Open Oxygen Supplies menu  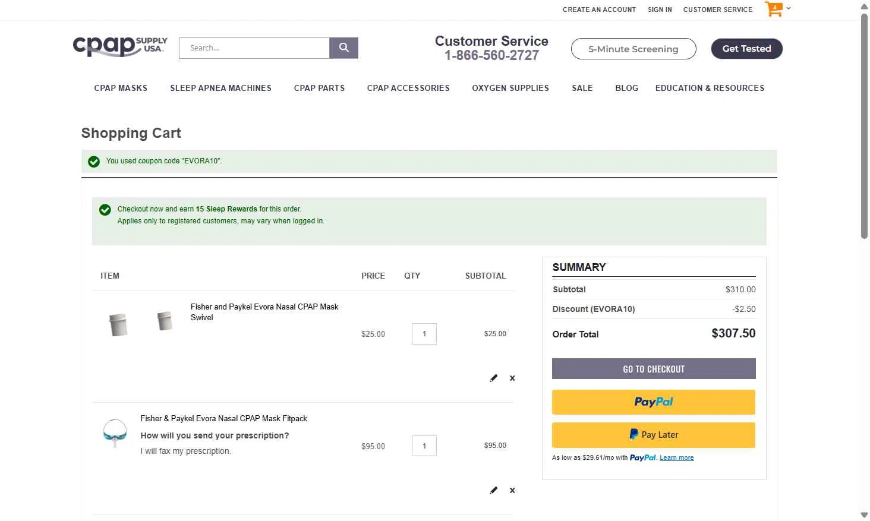[x=510, y=88]
